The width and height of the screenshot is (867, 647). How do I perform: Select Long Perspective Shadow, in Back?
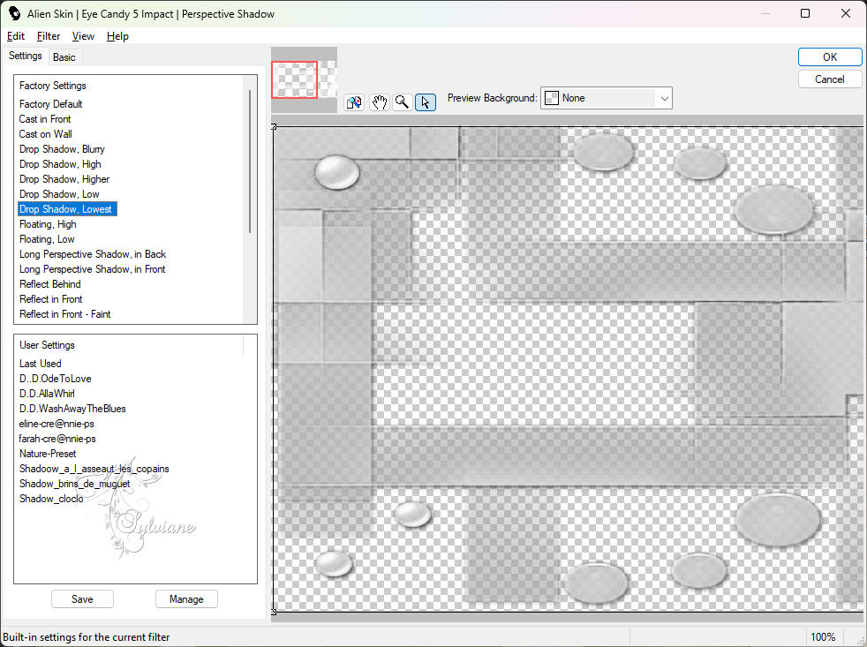pyautogui.click(x=93, y=254)
